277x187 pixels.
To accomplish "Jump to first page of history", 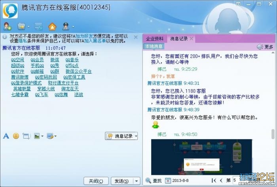I will [x=214, y=180].
